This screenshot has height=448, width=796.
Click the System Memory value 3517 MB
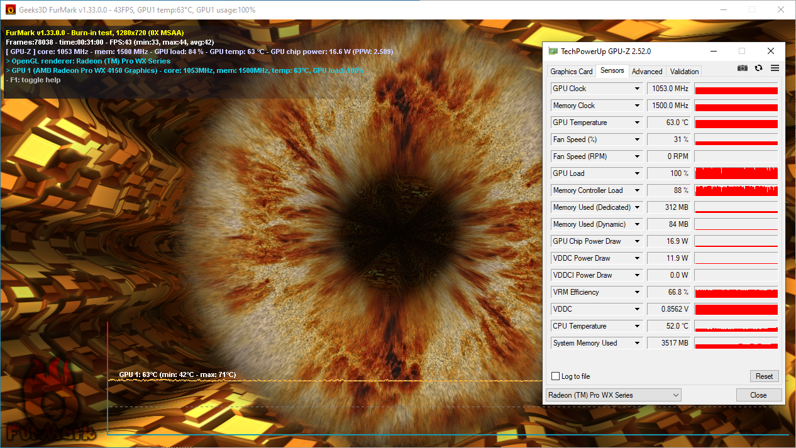[669, 343]
